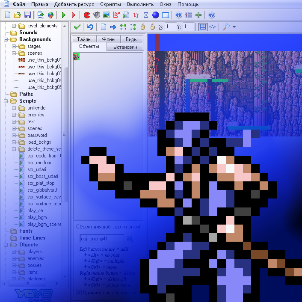Create an object (blue ball icon)
Screen dimensions: 302x302
pyautogui.click(x=155, y=15)
